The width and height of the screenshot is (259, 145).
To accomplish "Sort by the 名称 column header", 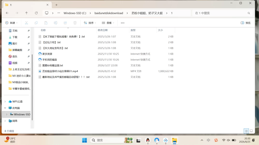I will [x=43, y=30].
